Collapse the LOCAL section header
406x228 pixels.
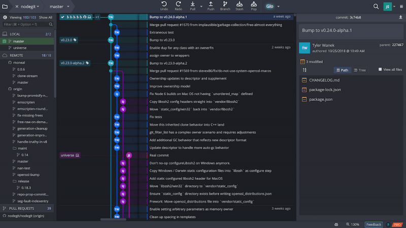click(x=27, y=34)
